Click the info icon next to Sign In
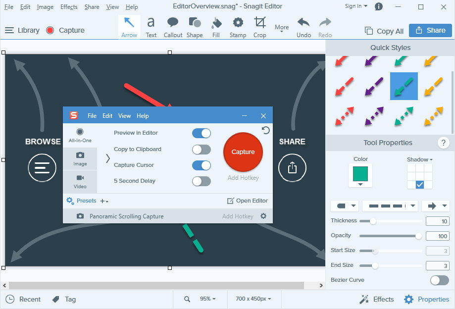 click(379, 6)
